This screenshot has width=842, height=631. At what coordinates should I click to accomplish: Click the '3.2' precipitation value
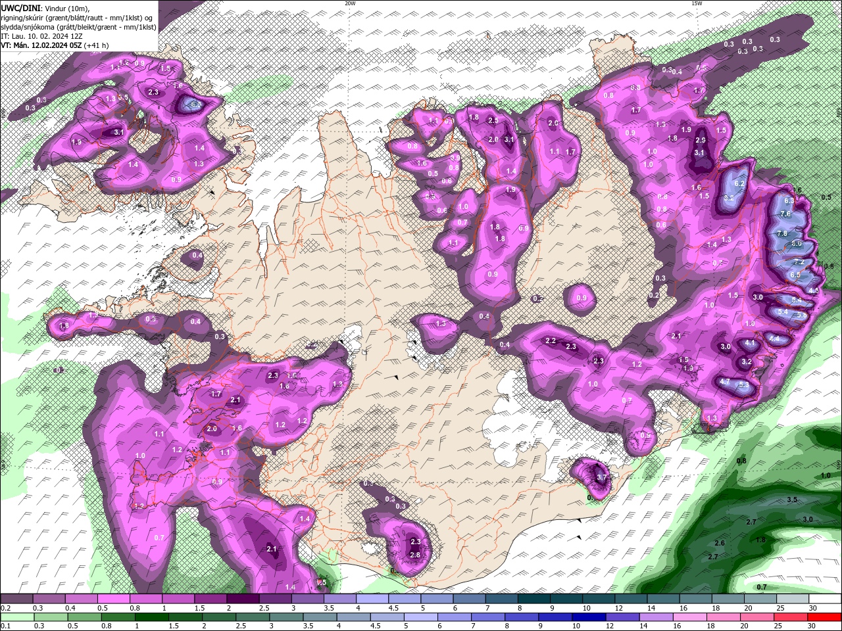pyautogui.click(x=747, y=362)
